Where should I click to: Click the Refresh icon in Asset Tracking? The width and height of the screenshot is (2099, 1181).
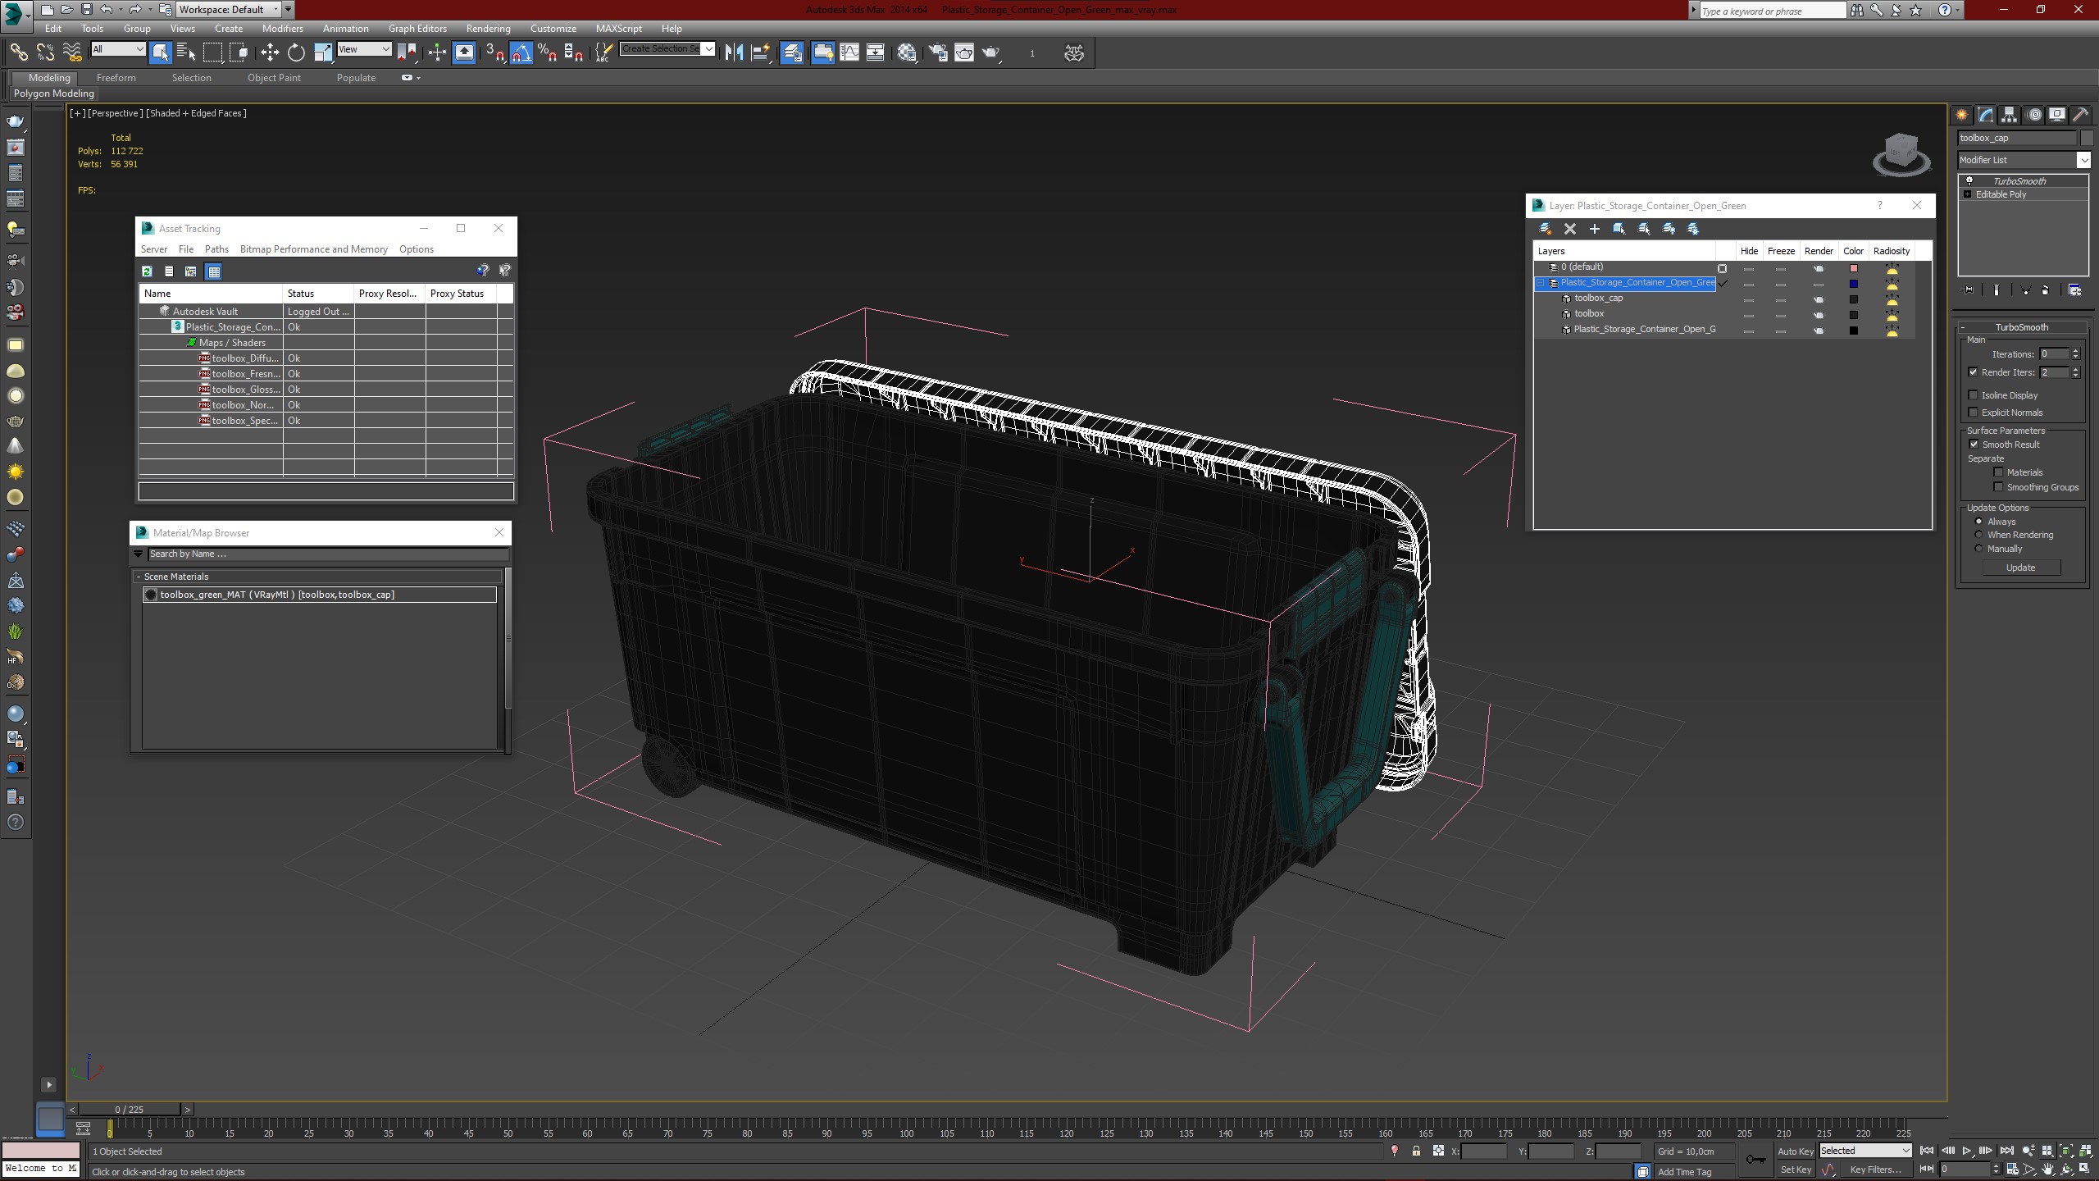pyautogui.click(x=147, y=271)
